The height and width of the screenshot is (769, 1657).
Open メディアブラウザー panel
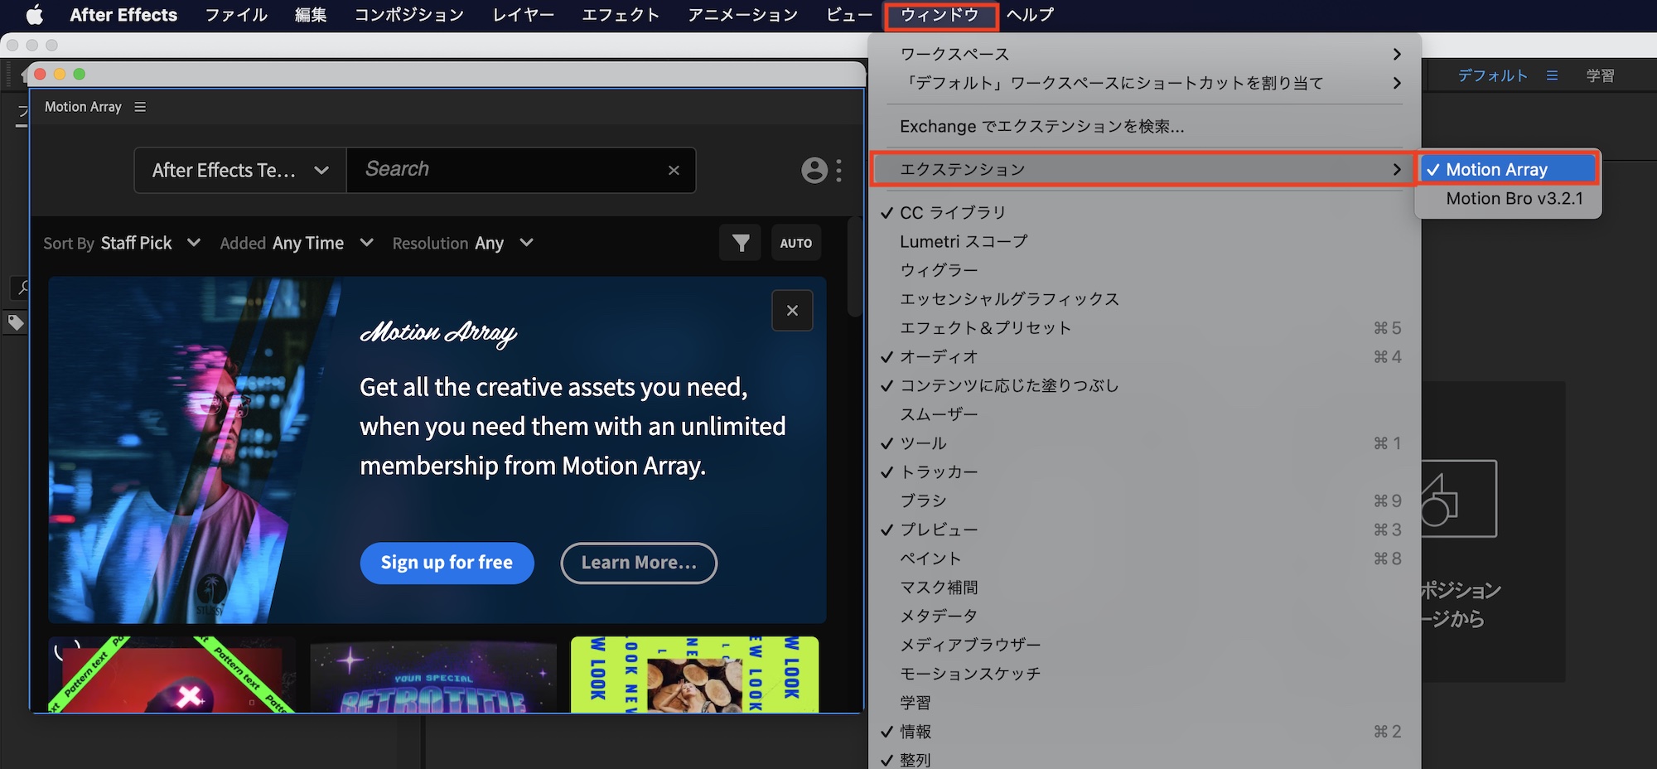1145,645
